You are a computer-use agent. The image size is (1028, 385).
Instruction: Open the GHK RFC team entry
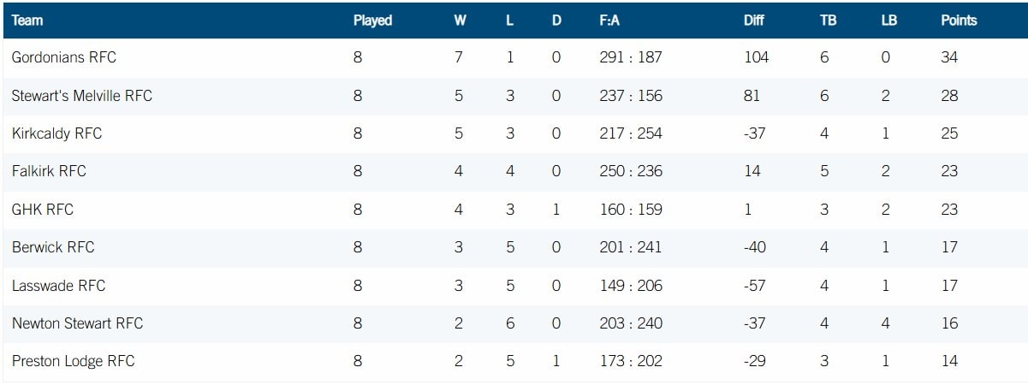44,210
